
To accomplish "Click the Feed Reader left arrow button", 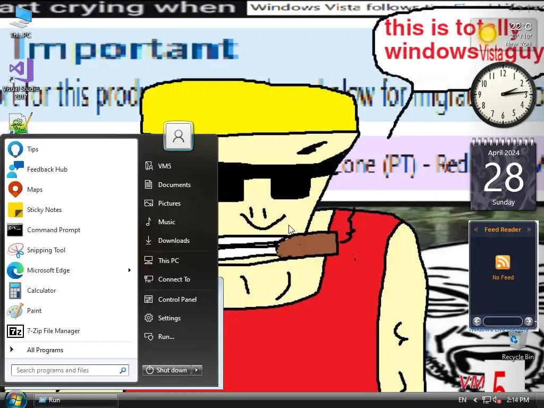I will tap(477, 321).
